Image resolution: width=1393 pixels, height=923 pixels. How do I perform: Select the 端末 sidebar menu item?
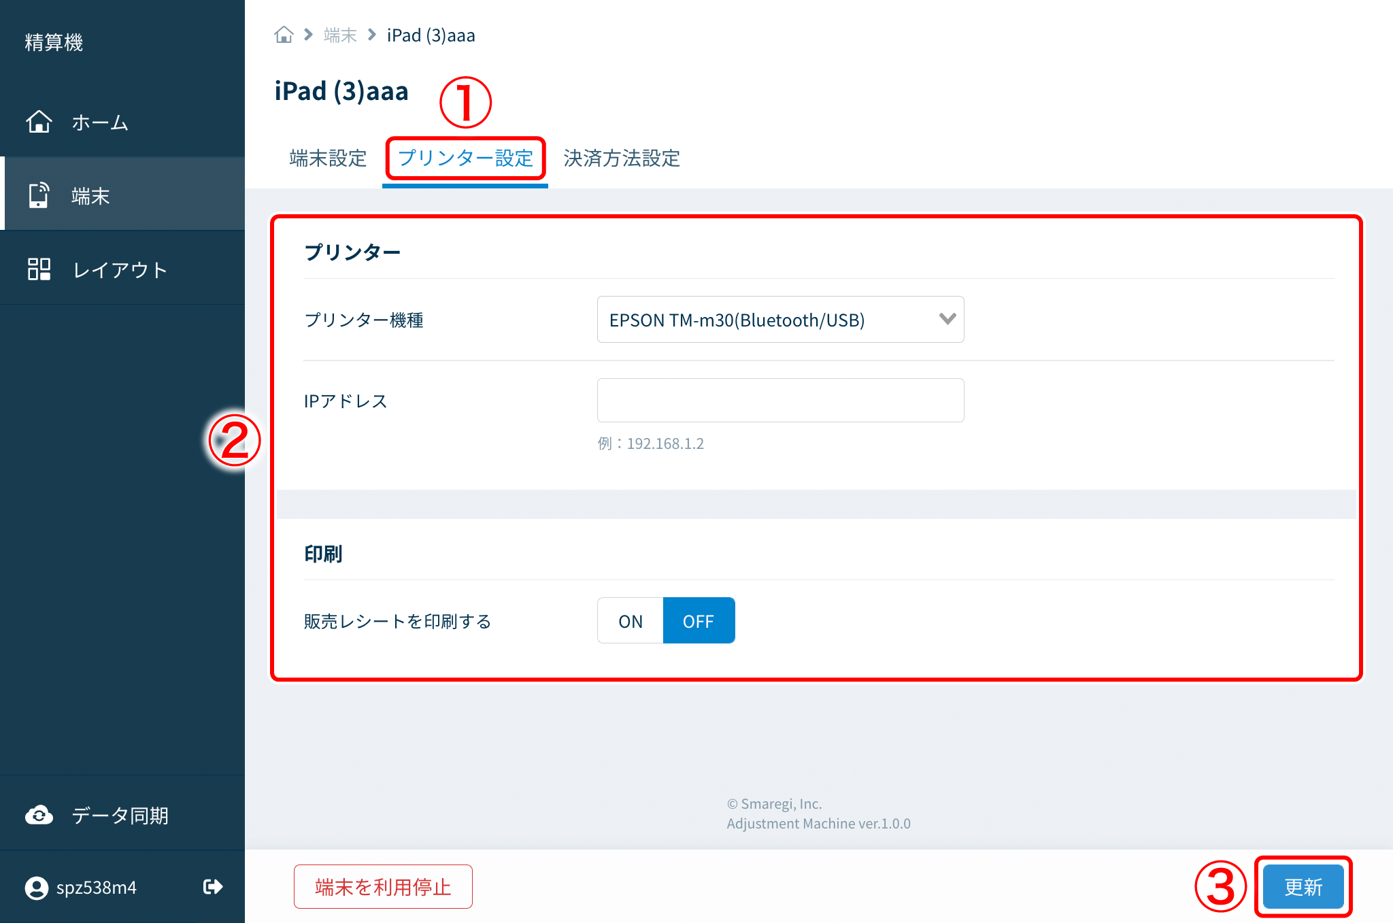[x=122, y=195]
